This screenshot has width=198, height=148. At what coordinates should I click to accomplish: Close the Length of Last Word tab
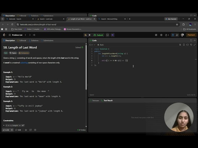[x=94, y=19]
